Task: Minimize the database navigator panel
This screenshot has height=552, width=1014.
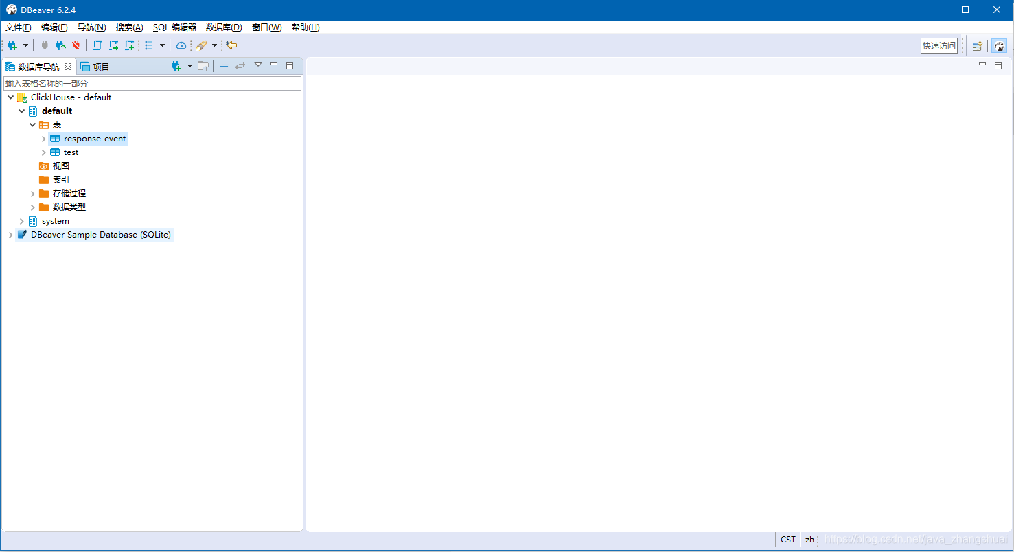Action: [x=274, y=65]
